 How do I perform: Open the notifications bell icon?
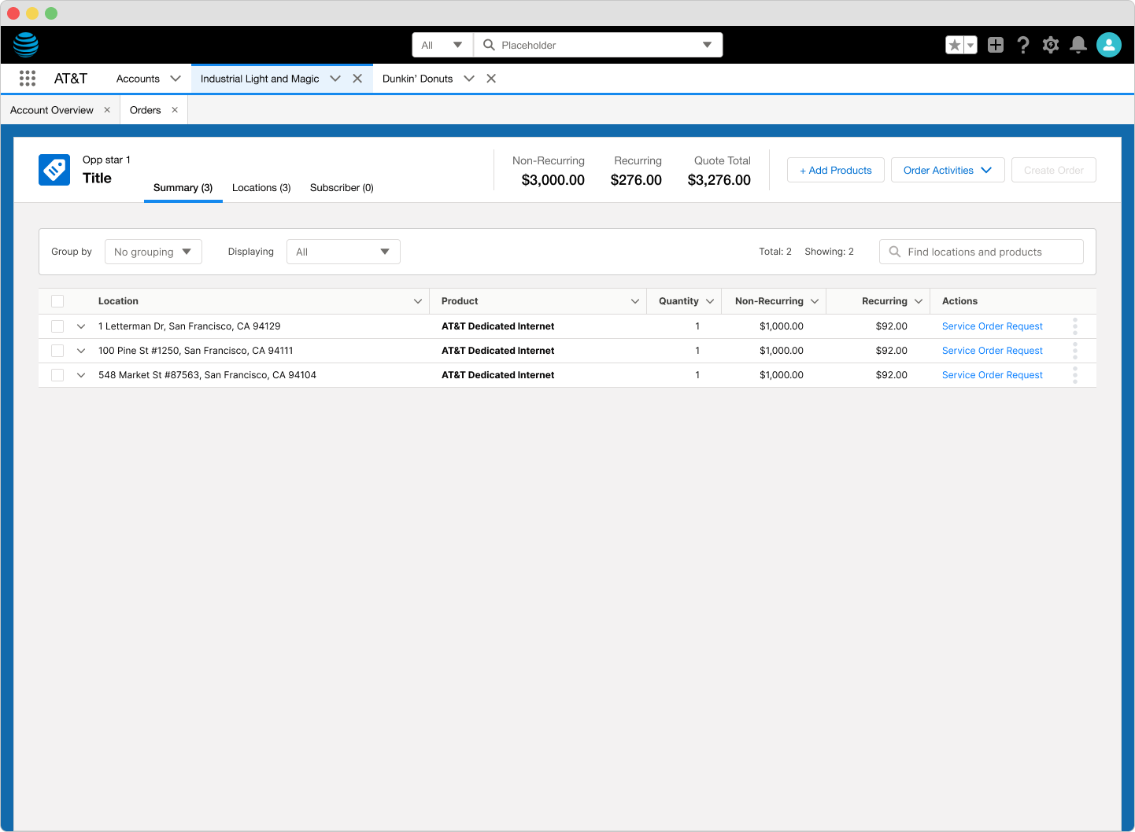coord(1078,45)
